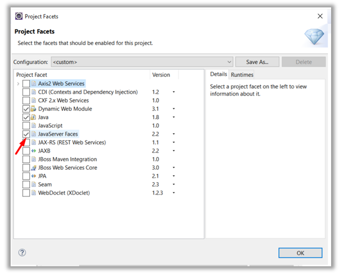Click the Java facet icon
Screen dimensions: 339x276
click(x=33, y=117)
